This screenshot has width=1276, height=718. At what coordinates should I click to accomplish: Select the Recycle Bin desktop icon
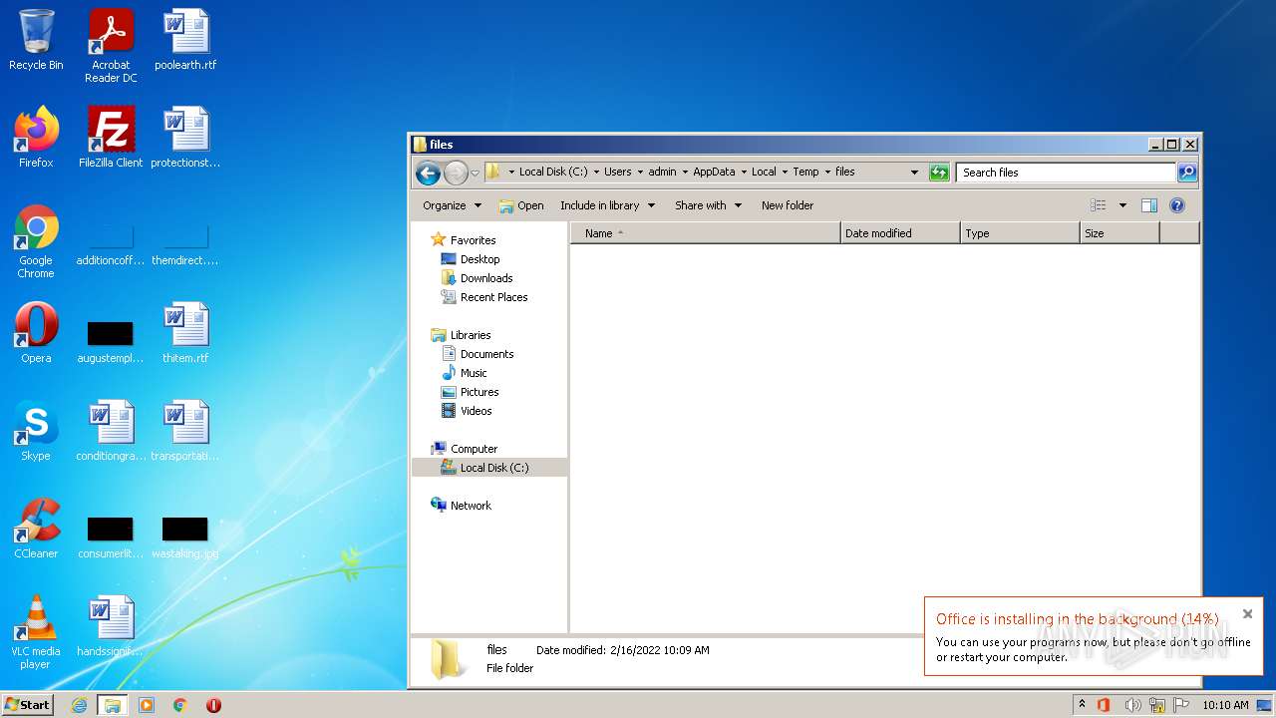tap(36, 40)
